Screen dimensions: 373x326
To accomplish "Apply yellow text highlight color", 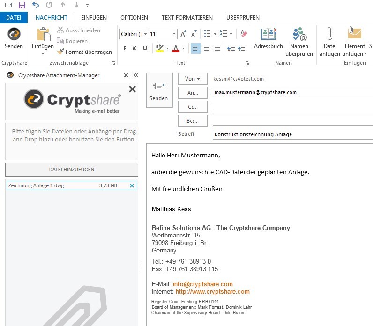I will pos(160,48).
